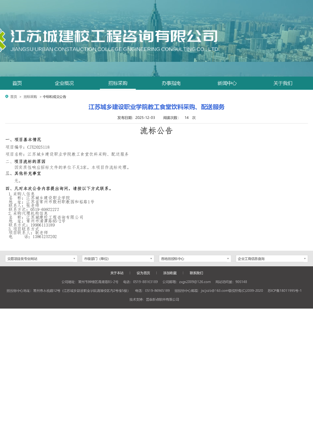Open the 各地招投标中心 dropdown list
313x443 pixels.
point(195,259)
